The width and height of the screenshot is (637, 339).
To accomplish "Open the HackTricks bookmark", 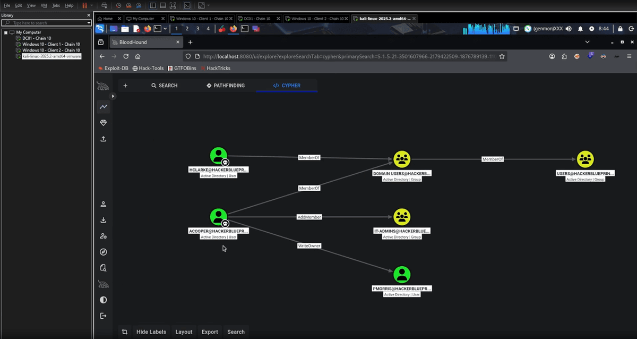I will [x=216, y=68].
